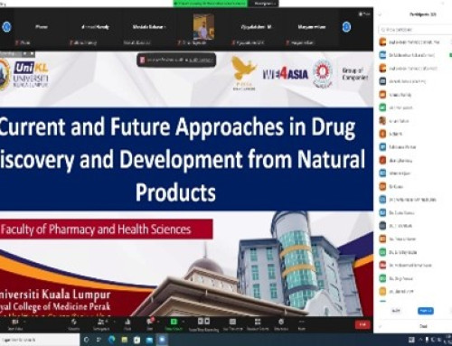Open the video options arrow beside Start Video
Image resolution: width=452 pixels, height=346 pixels.
[24, 322]
